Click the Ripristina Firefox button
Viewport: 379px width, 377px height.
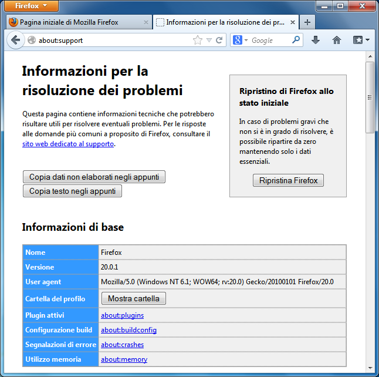(x=288, y=180)
